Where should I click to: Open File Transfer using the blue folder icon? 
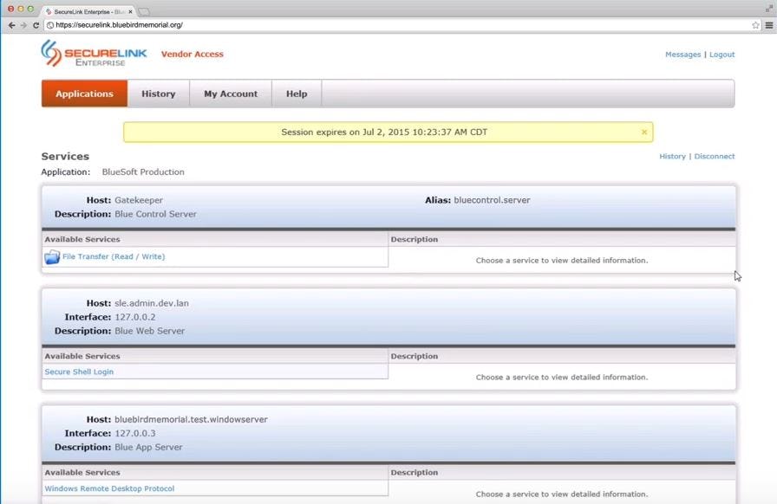point(52,257)
